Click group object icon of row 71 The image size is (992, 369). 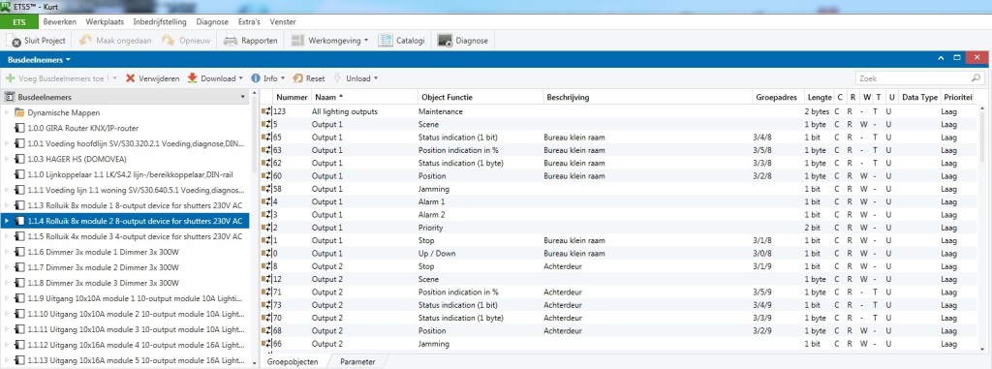265,292
